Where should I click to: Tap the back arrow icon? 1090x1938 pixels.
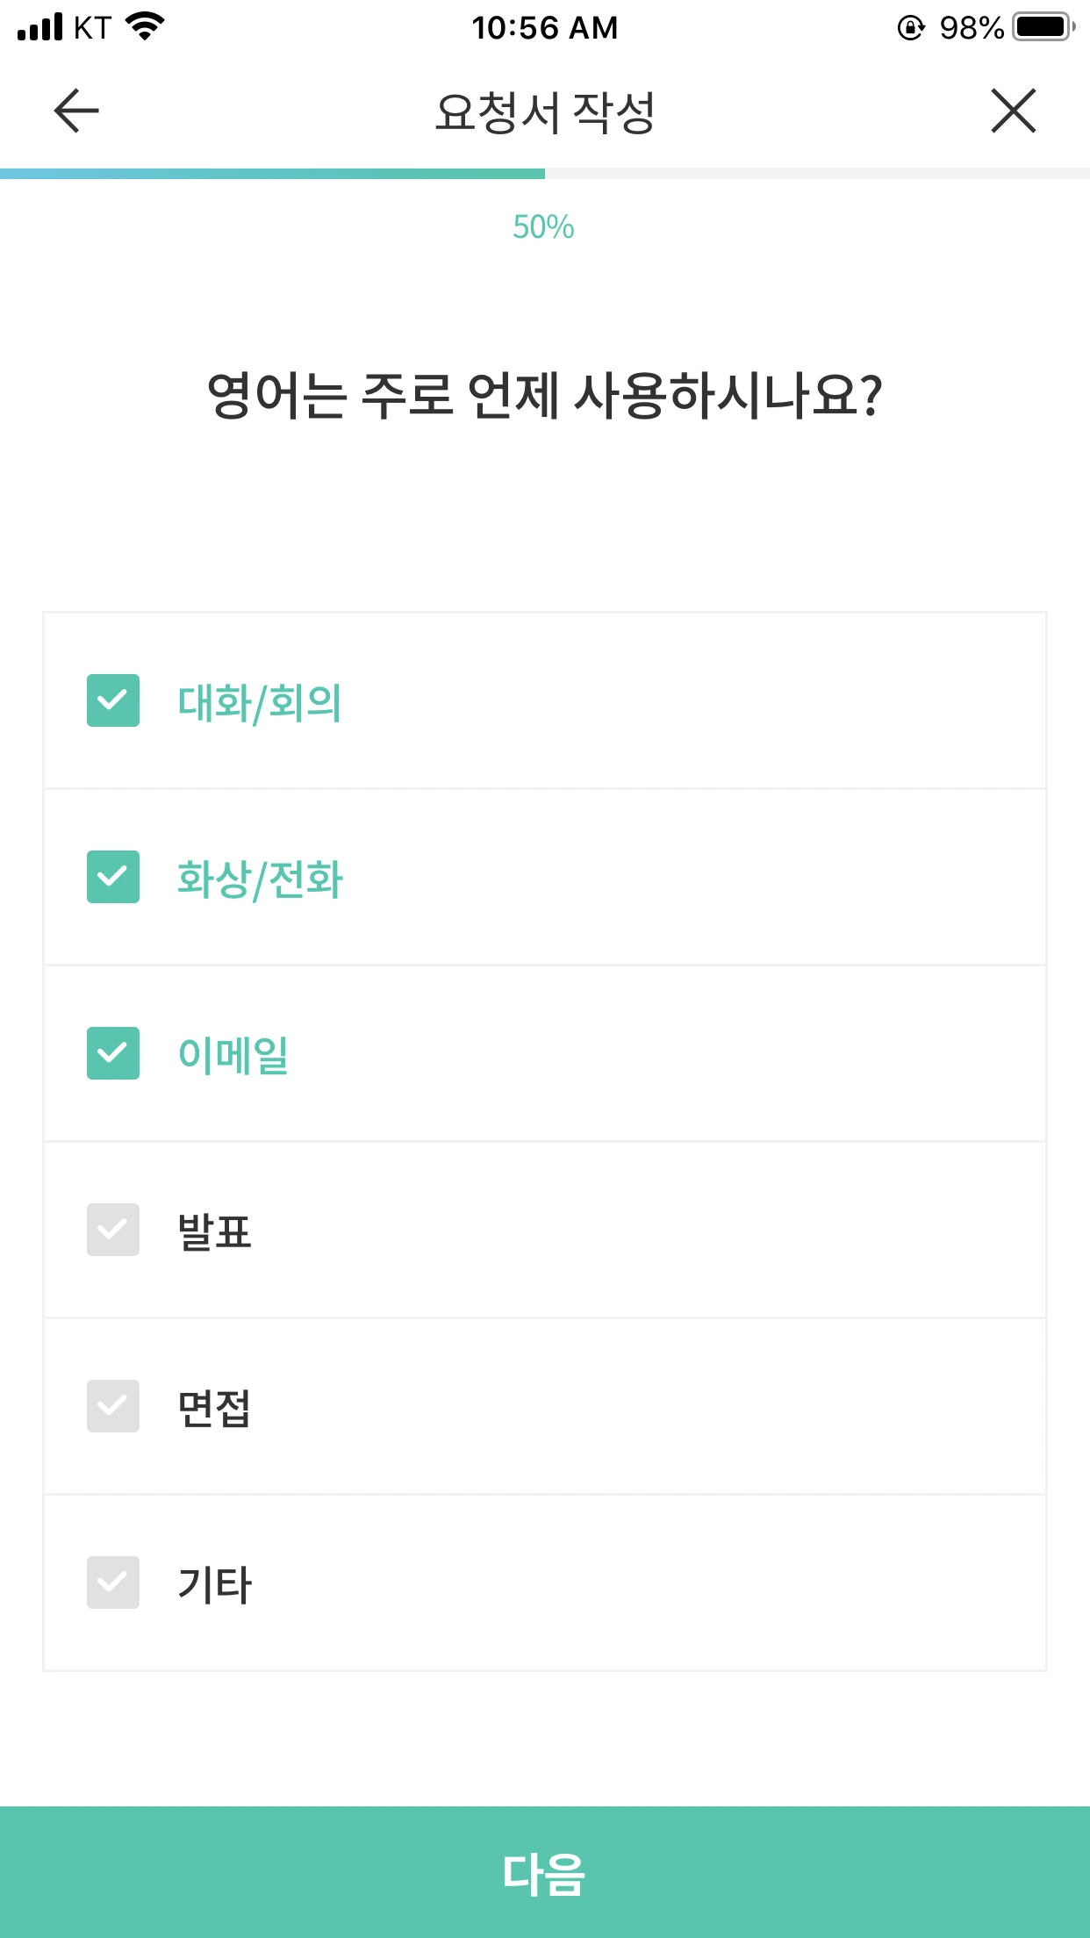[76, 111]
